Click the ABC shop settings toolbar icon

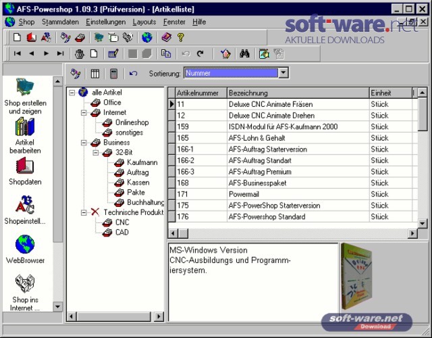[x=46, y=37]
